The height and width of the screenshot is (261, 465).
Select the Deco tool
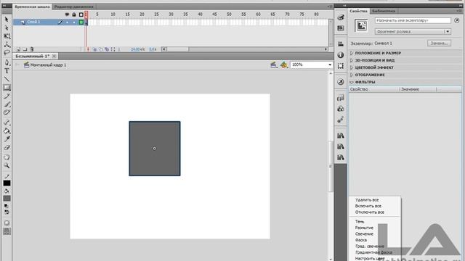(7, 112)
